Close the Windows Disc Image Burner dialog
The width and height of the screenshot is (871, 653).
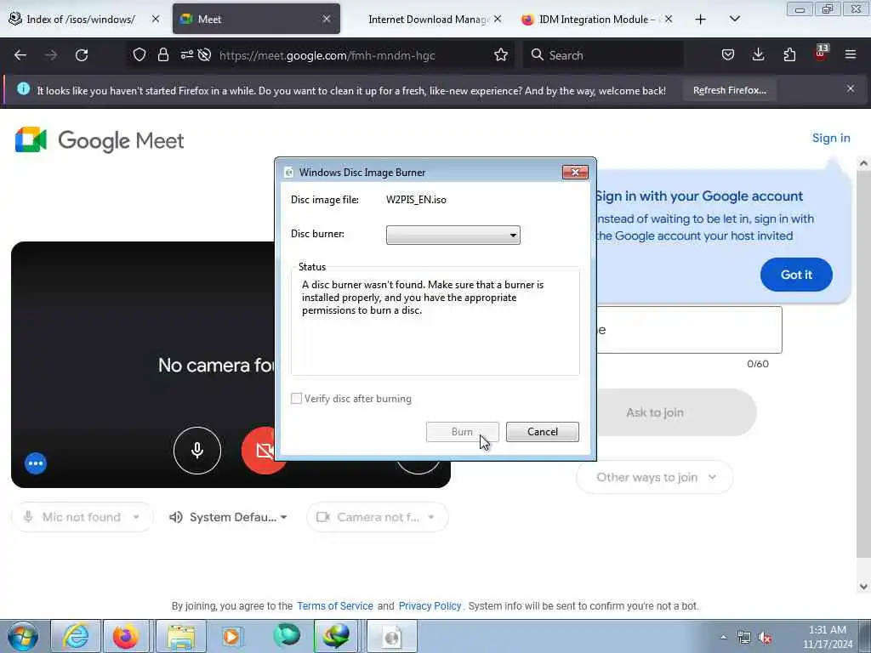click(x=575, y=172)
